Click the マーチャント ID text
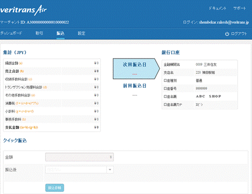 [34, 22]
